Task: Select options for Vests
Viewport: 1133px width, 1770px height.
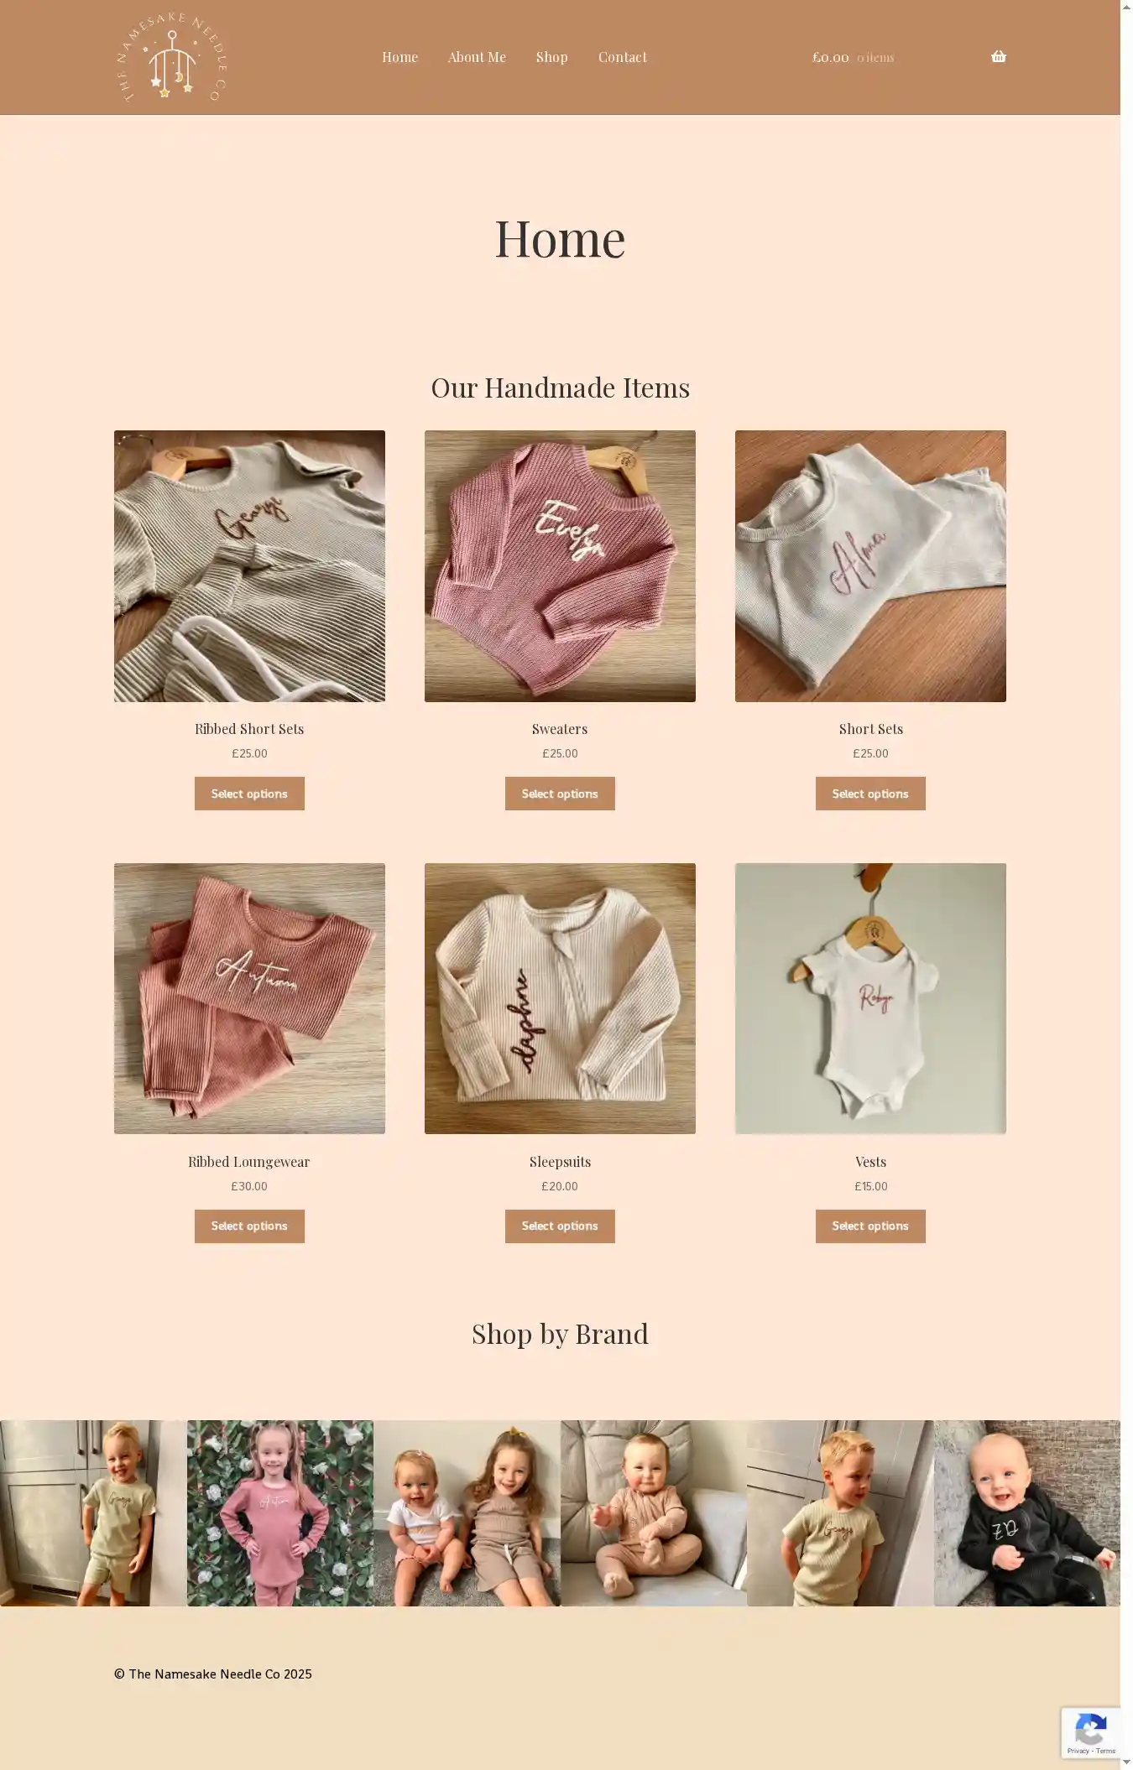Action: point(870,1226)
